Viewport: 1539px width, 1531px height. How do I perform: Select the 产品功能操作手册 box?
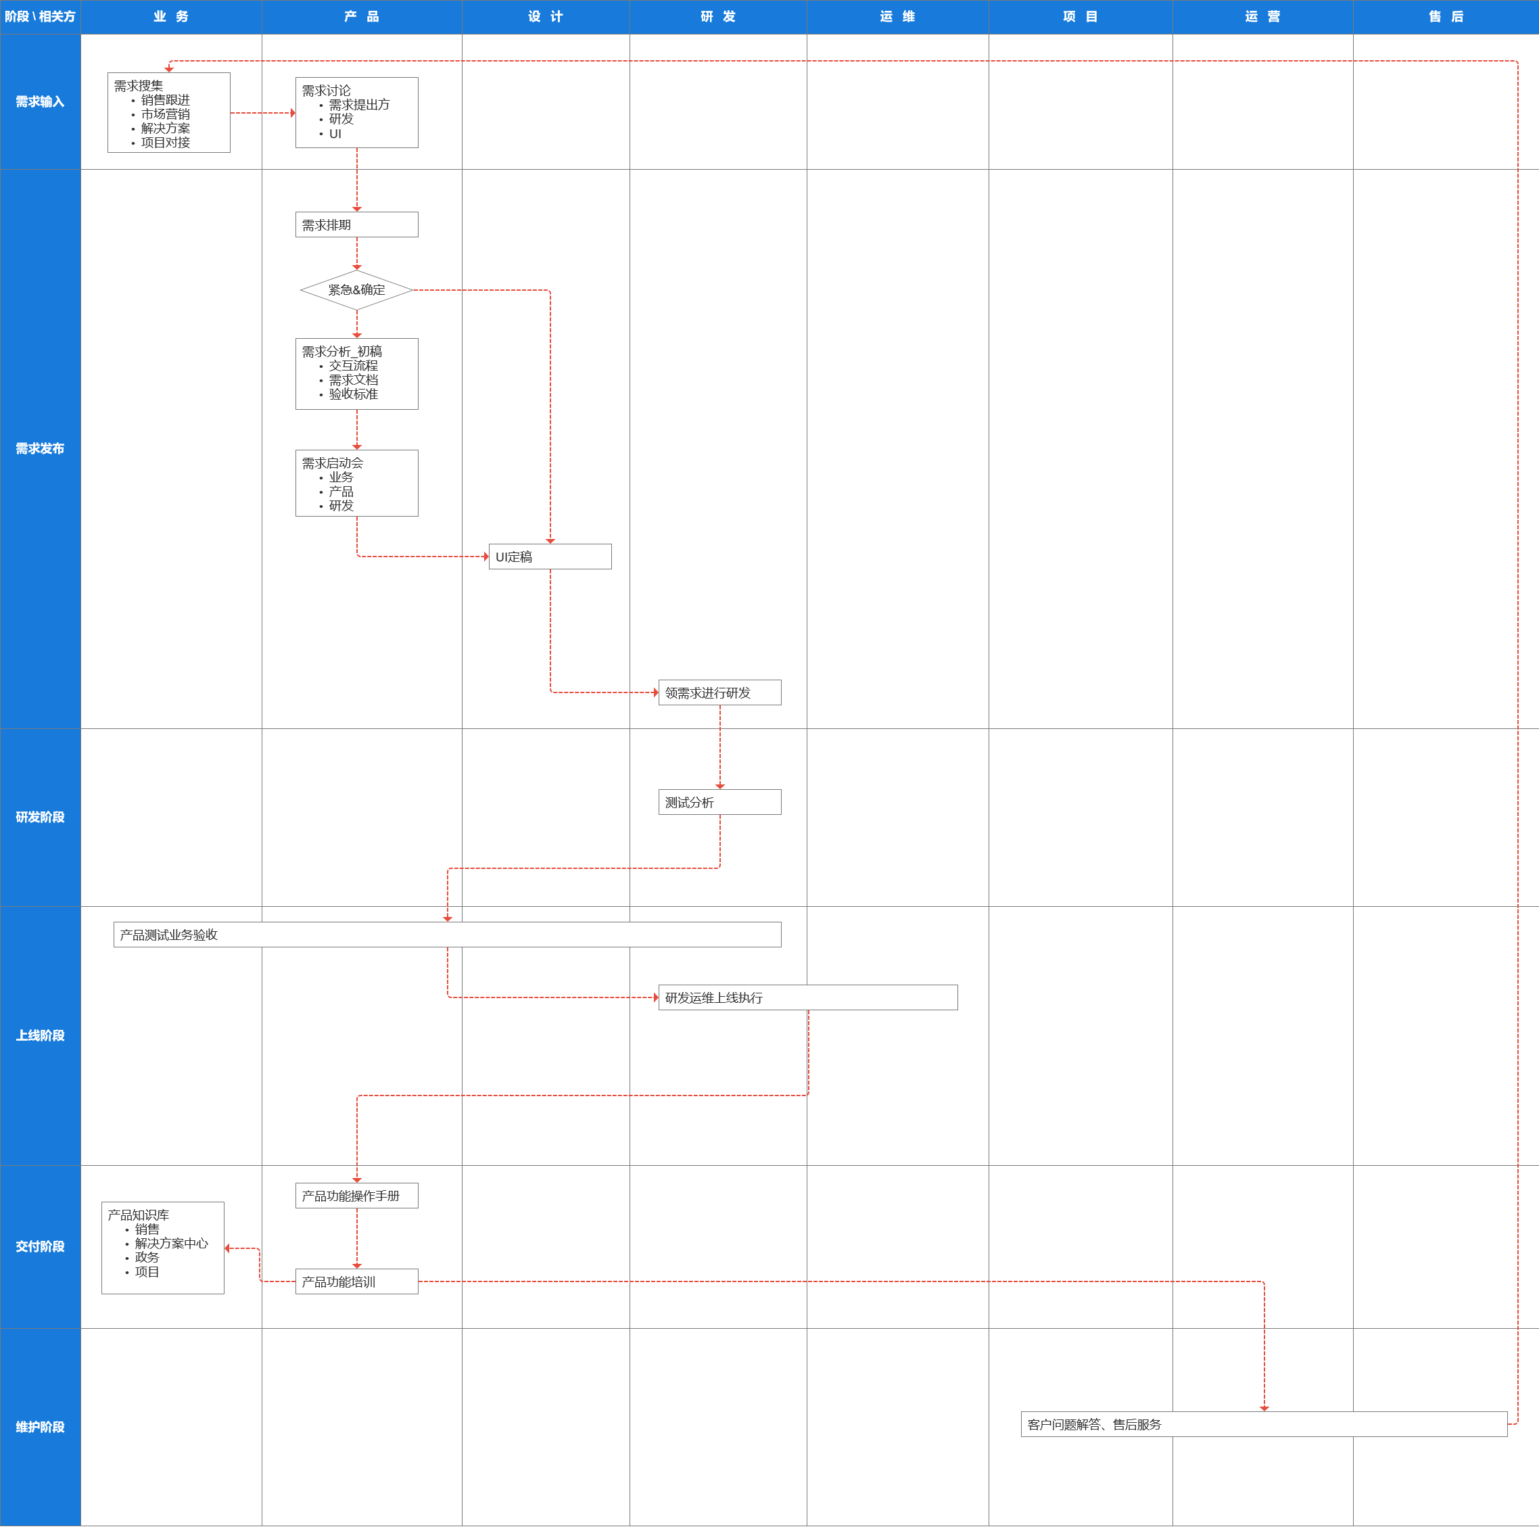(357, 1196)
